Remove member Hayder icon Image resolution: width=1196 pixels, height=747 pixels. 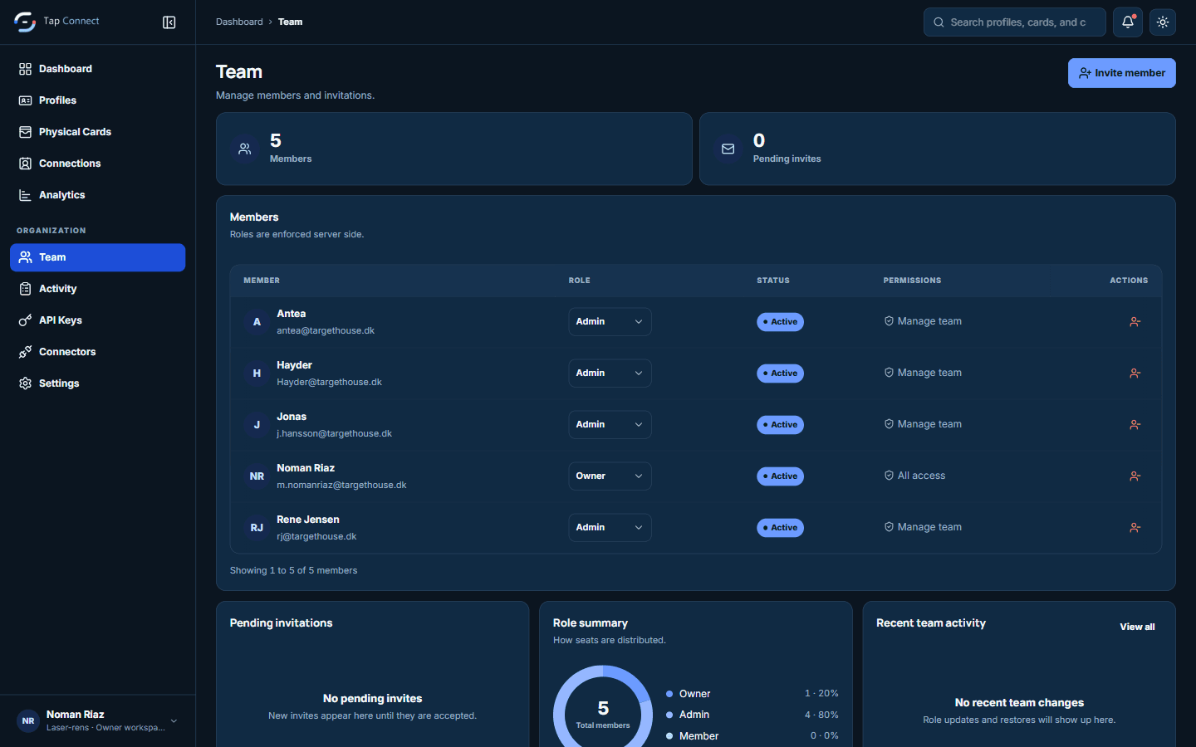coord(1135,373)
